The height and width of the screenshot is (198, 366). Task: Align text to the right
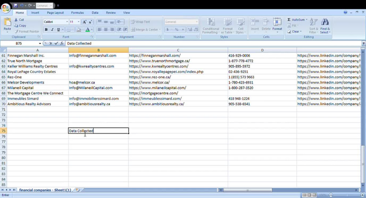[112, 30]
